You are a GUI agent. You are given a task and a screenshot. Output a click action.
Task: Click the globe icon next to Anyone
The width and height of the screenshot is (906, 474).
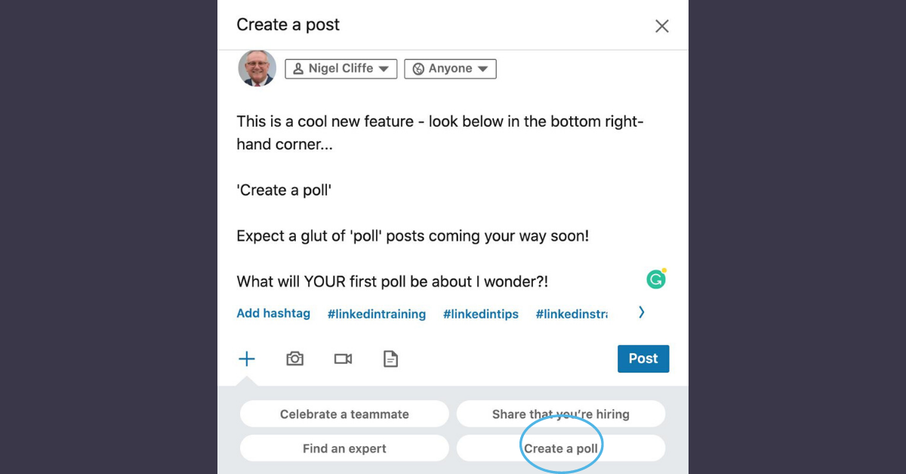point(419,69)
